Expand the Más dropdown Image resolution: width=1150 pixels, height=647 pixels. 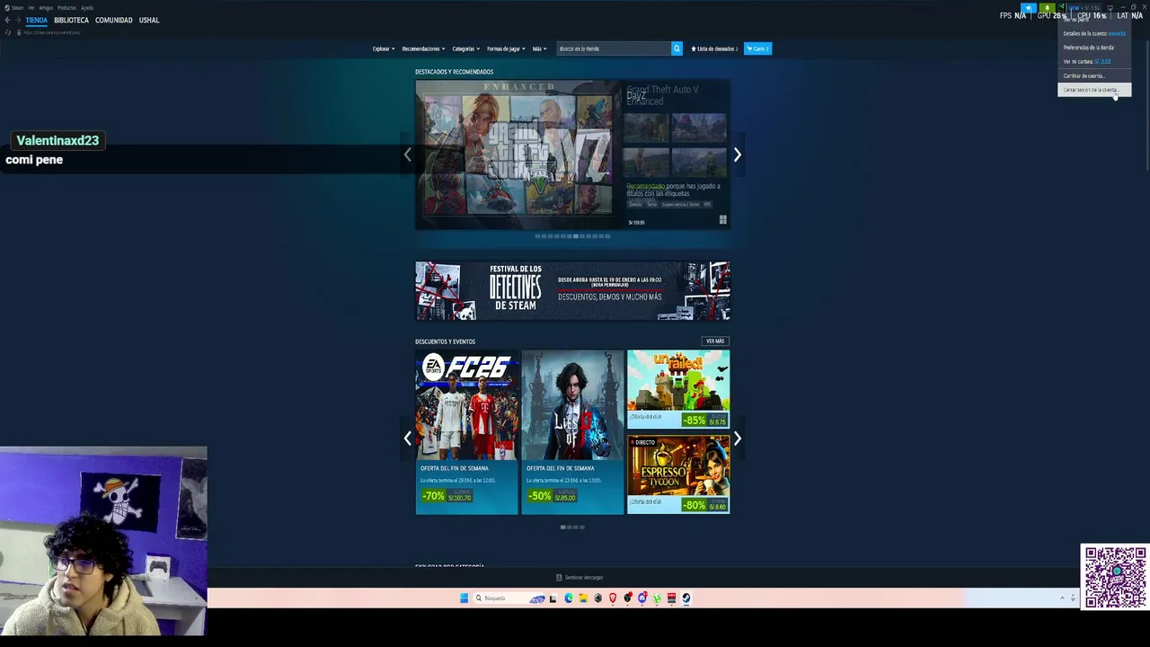[x=539, y=49]
